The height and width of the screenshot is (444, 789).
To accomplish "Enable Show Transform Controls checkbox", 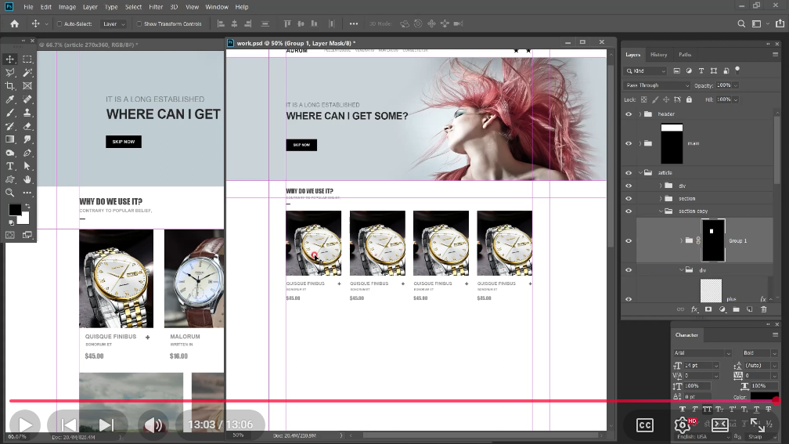I will click(139, 23).
